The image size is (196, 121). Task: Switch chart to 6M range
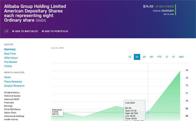coord(151,57)
